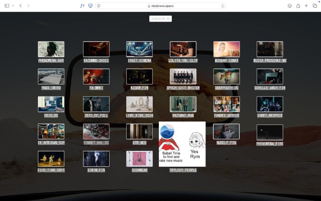The width and height of the screenshot is (321, 201).
Task: Click the YANDEX_GENDER label text
Action: [x=227, y=116]
